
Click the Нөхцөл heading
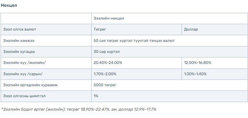(9, 5)
